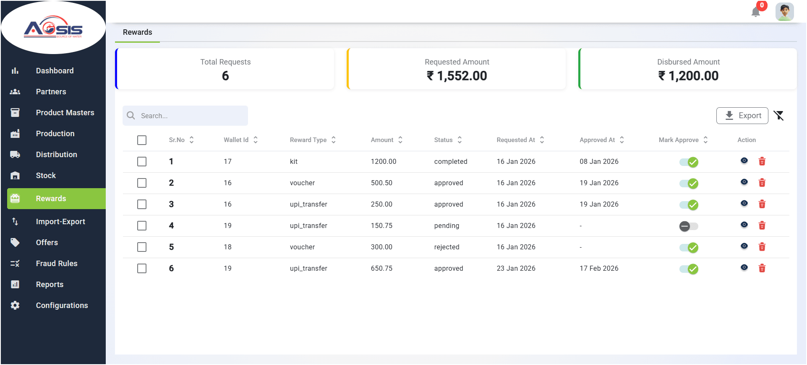Turn off Mark Approve for row 2
The height and width of the screenshot is (365, 807).
pos(689,184)
